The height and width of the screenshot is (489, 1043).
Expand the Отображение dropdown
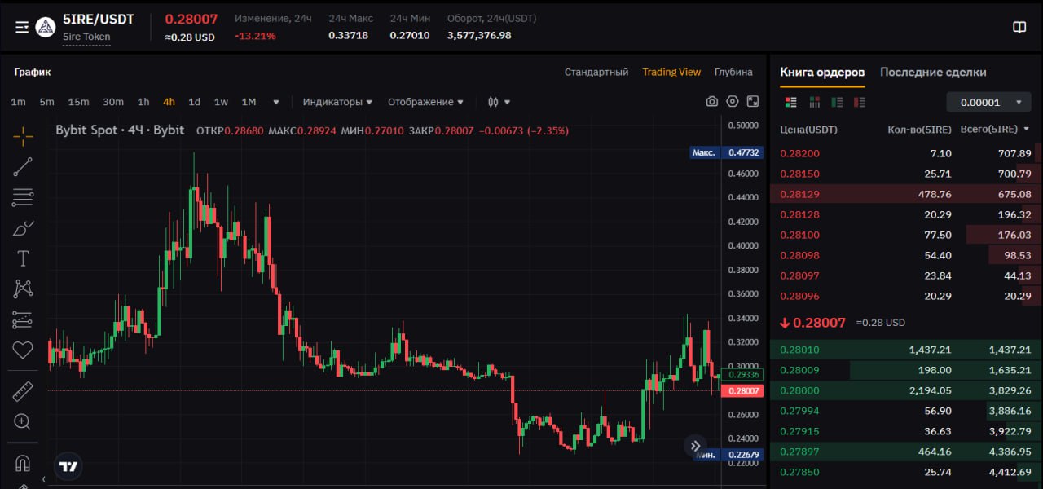(425, 102)
